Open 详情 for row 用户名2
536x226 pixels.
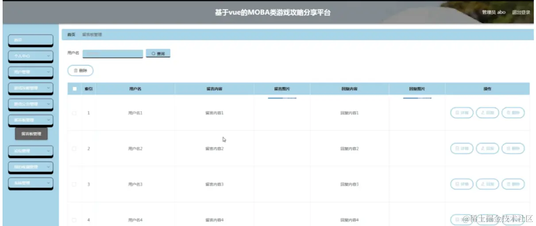point(462,149)
